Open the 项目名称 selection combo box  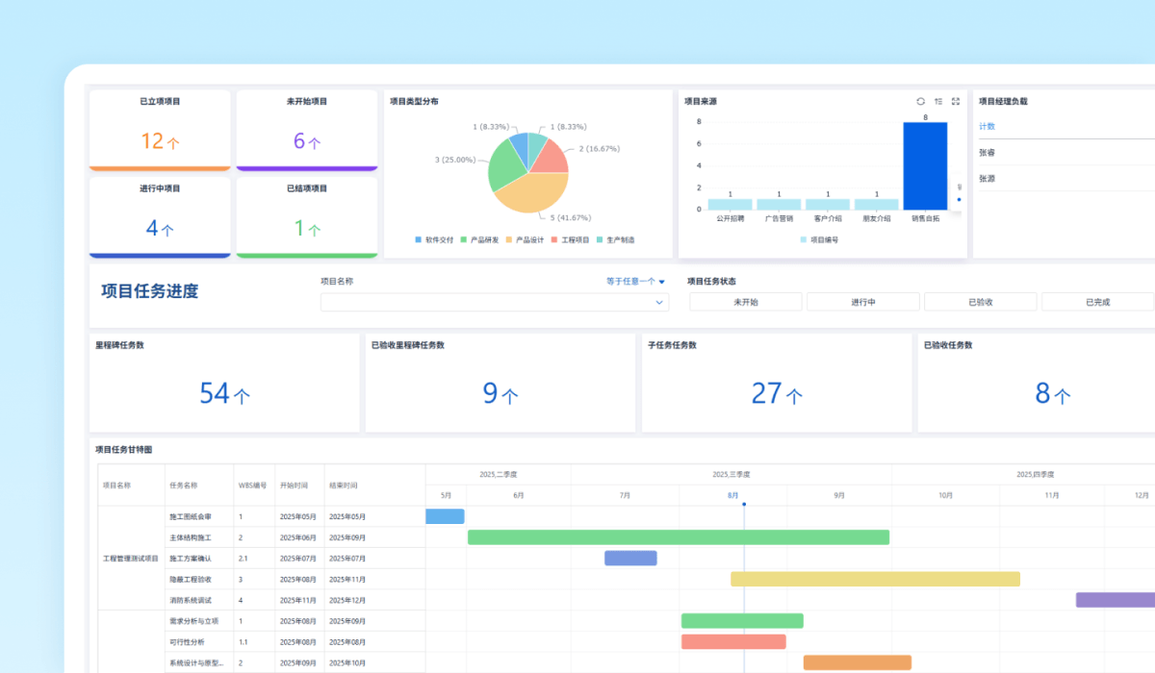click(495, 302)
